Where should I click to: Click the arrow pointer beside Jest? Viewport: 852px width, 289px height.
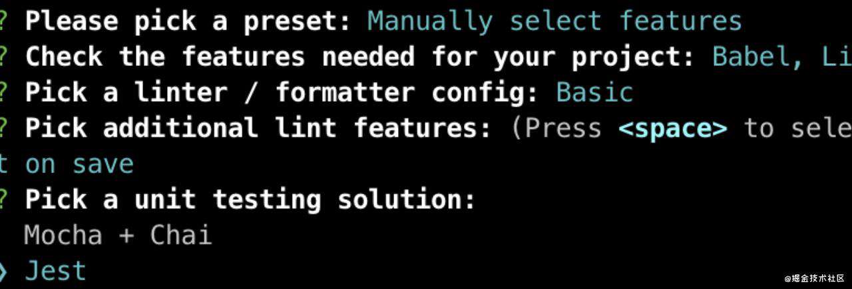pos(3,272)
